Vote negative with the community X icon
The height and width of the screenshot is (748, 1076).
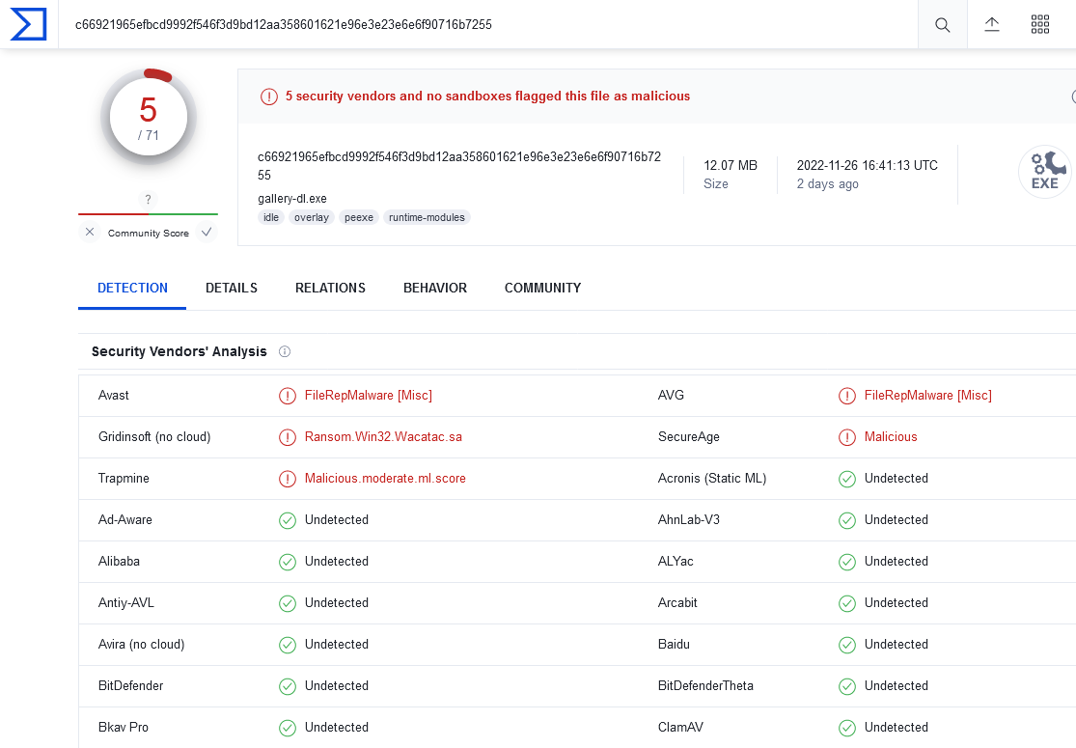[x=90, y=232]
